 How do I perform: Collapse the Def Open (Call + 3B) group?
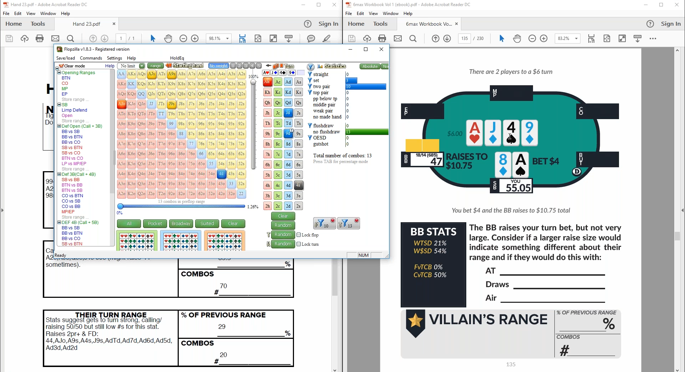[x=59, y=126]
